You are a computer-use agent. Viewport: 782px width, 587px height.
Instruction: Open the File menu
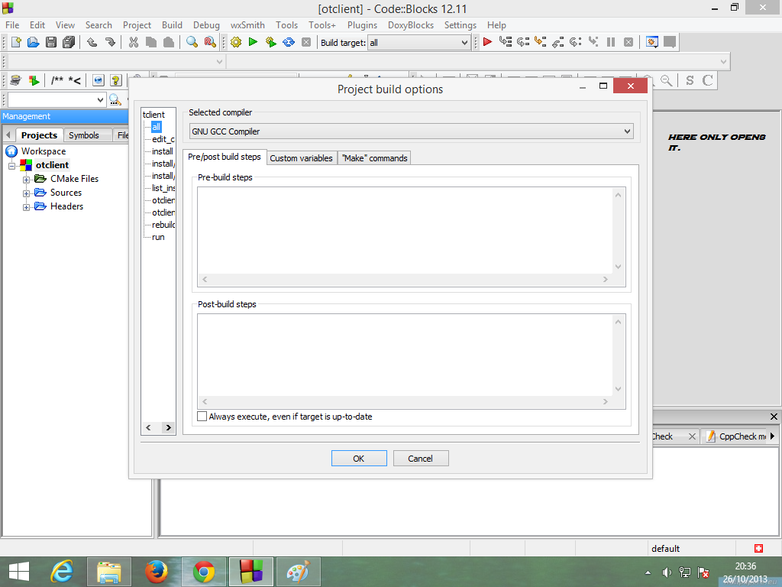pos(12,25)
